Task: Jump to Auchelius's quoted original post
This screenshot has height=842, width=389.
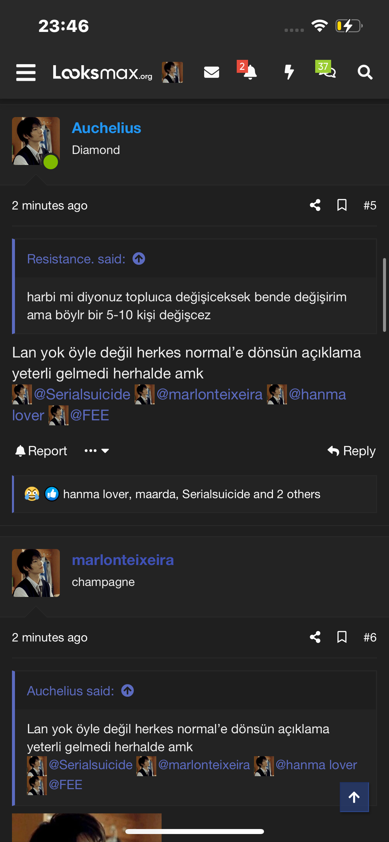Action: (x=127, y=691)
